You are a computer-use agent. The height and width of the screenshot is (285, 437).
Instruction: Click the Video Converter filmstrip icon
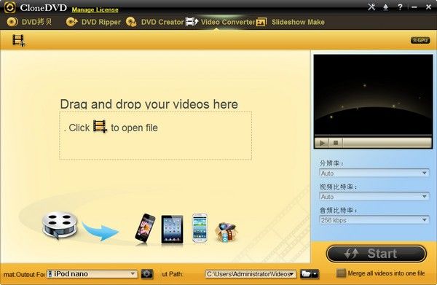(192, 22)
